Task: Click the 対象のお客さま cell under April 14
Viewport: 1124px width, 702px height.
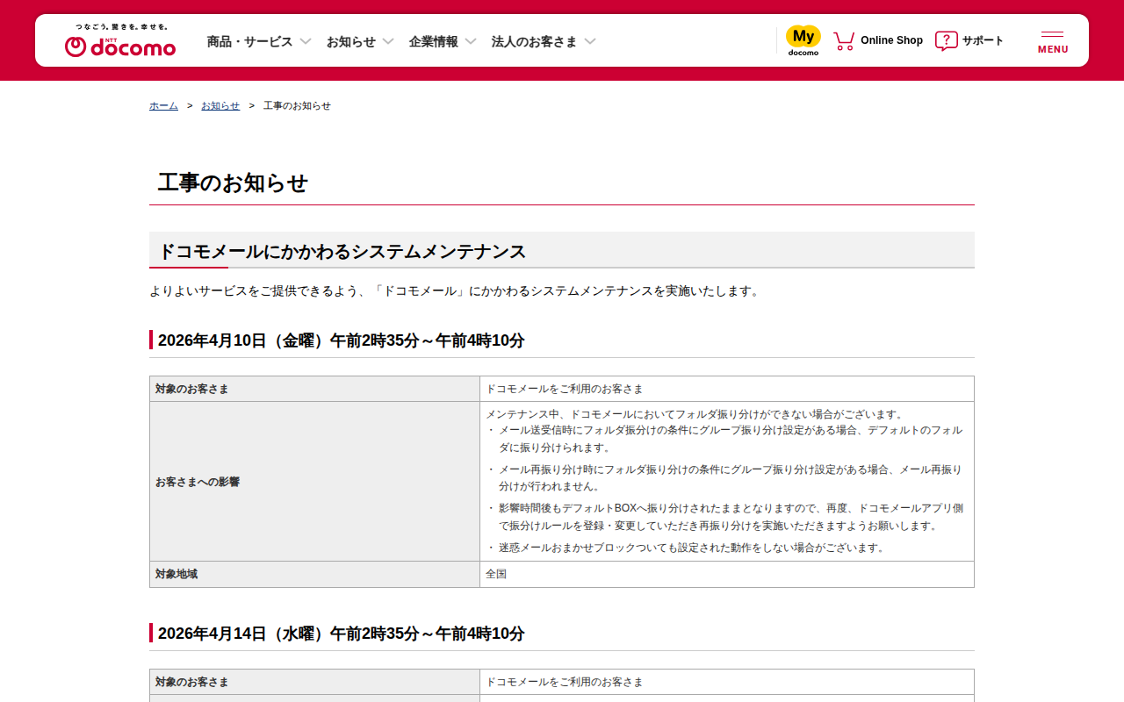Action: coord(314,682)
